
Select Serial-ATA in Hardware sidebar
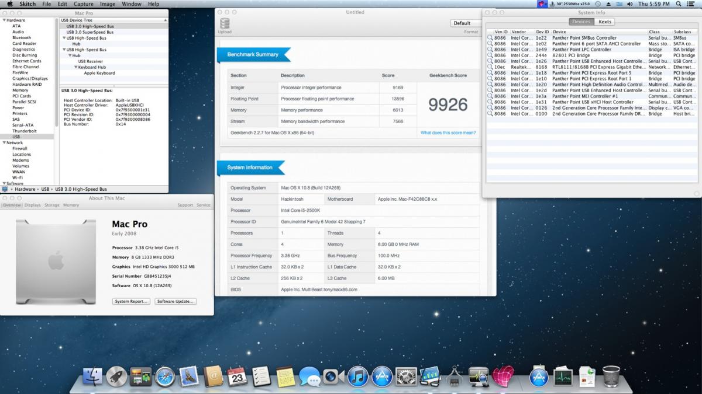(x=23, y=125)
